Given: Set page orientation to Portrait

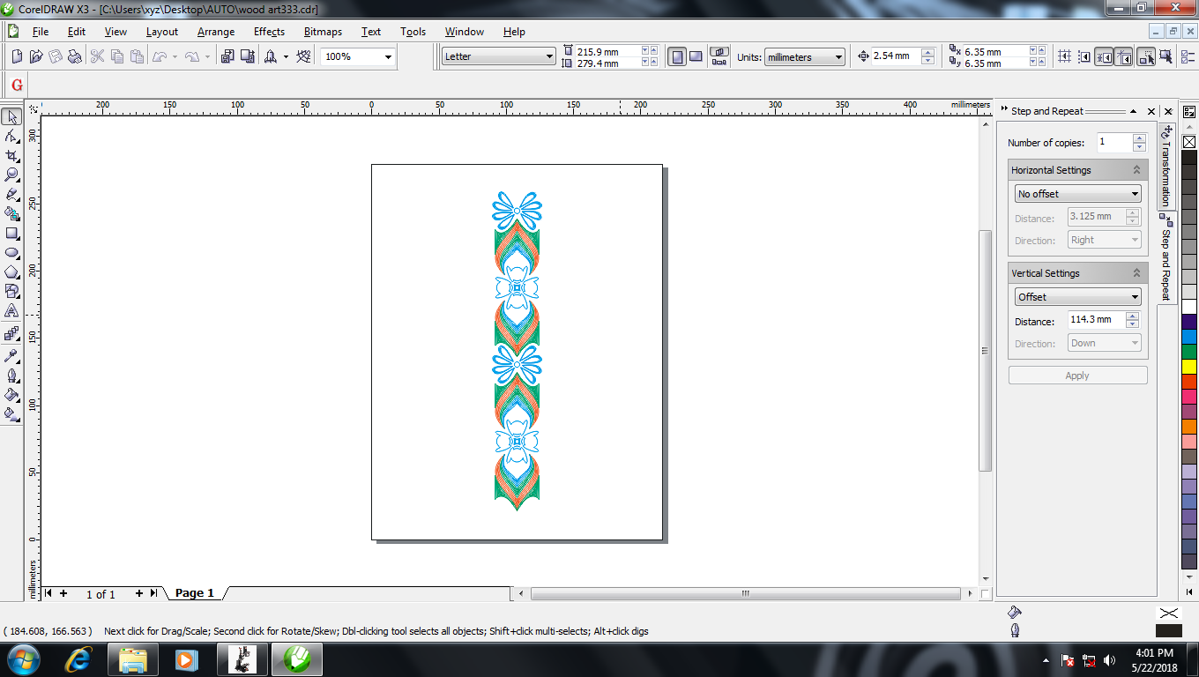Looking at the screenshot, I should click(x=677, y=56).
